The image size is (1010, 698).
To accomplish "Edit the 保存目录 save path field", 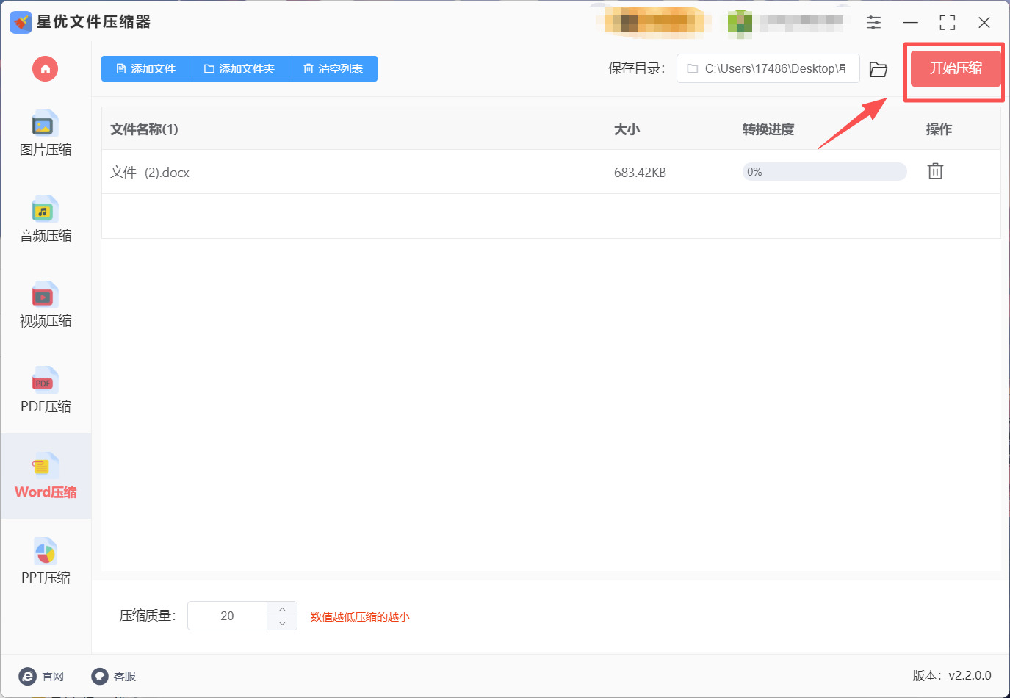I will (768, 69).
